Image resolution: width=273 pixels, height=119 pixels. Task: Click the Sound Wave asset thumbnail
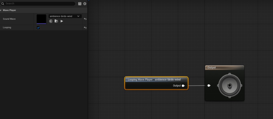pos(41,19)
